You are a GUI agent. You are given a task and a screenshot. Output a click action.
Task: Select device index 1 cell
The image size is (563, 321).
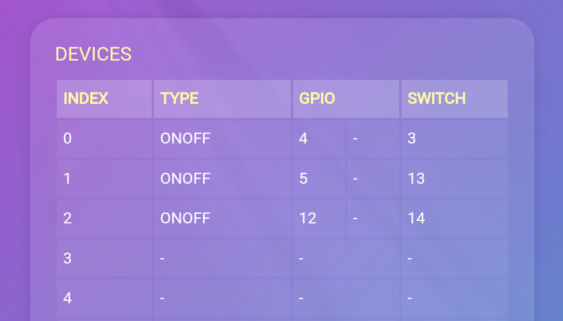(67, 179)
